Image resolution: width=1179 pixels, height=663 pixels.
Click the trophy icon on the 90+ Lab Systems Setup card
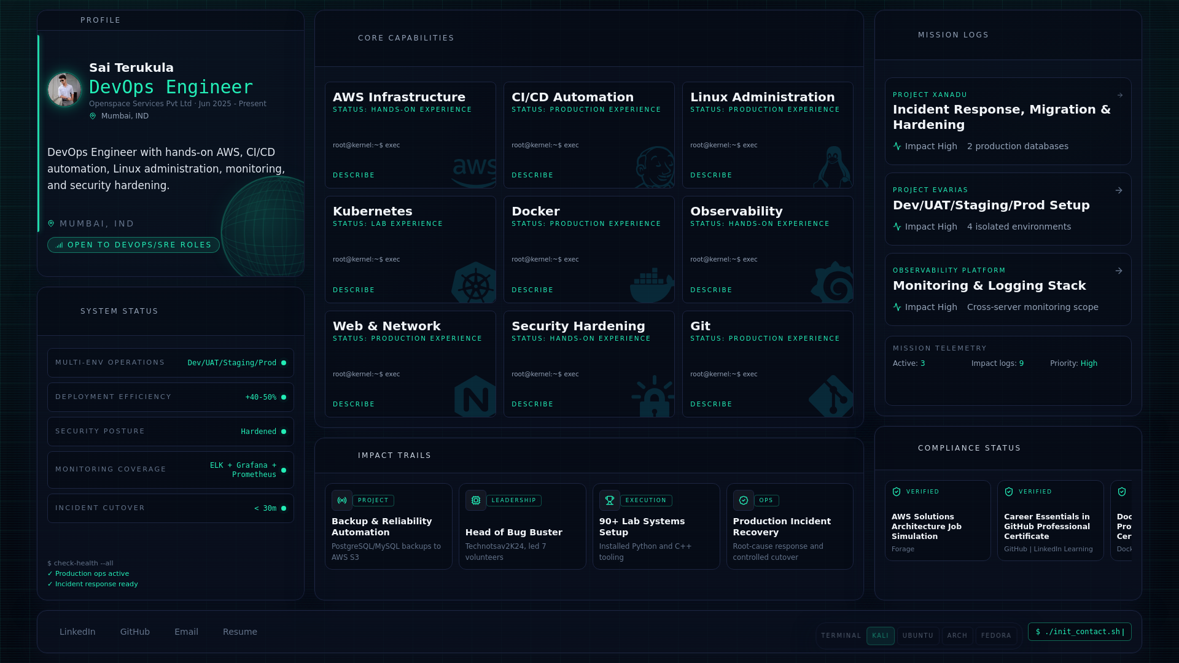click(610, 500)
